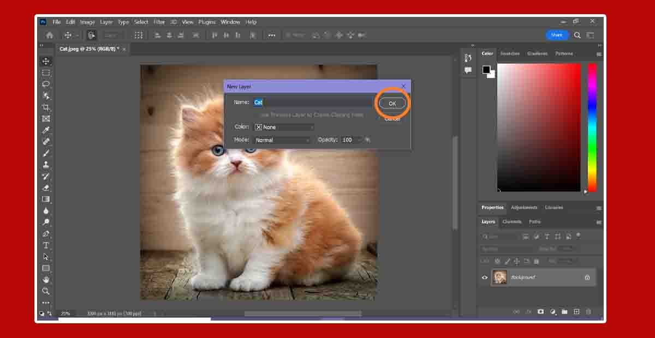Switch to the Adjustments tab
The width and height of the screenshot is (655, 338).
point(524,208)
